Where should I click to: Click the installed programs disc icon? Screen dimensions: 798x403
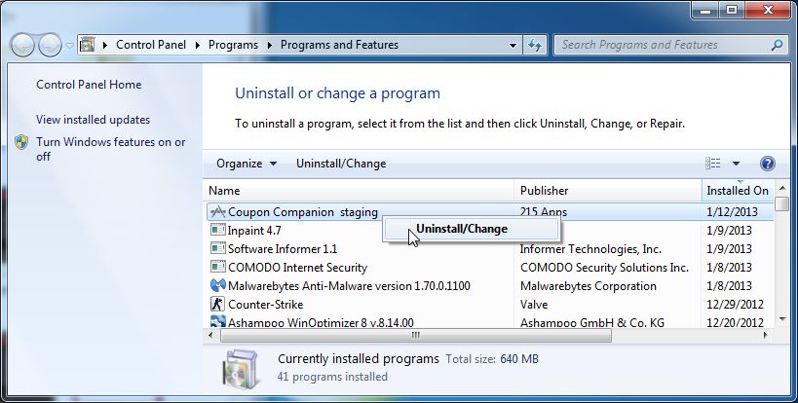[x=241, y=370]
